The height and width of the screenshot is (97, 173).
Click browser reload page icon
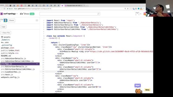[4, 9]
